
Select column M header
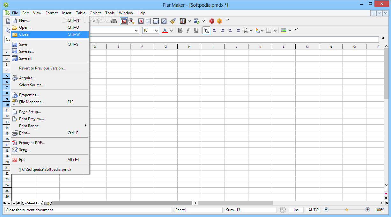[307, 47]
